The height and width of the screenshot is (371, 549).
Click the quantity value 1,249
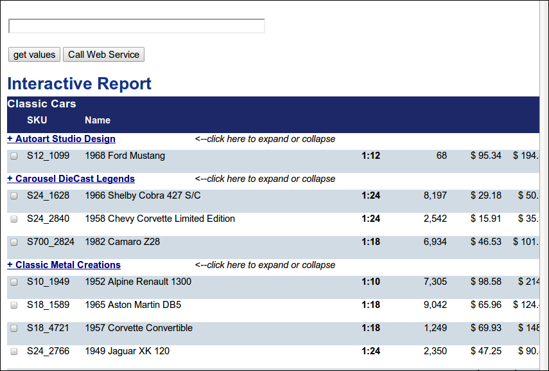click(x=435, y=328)
